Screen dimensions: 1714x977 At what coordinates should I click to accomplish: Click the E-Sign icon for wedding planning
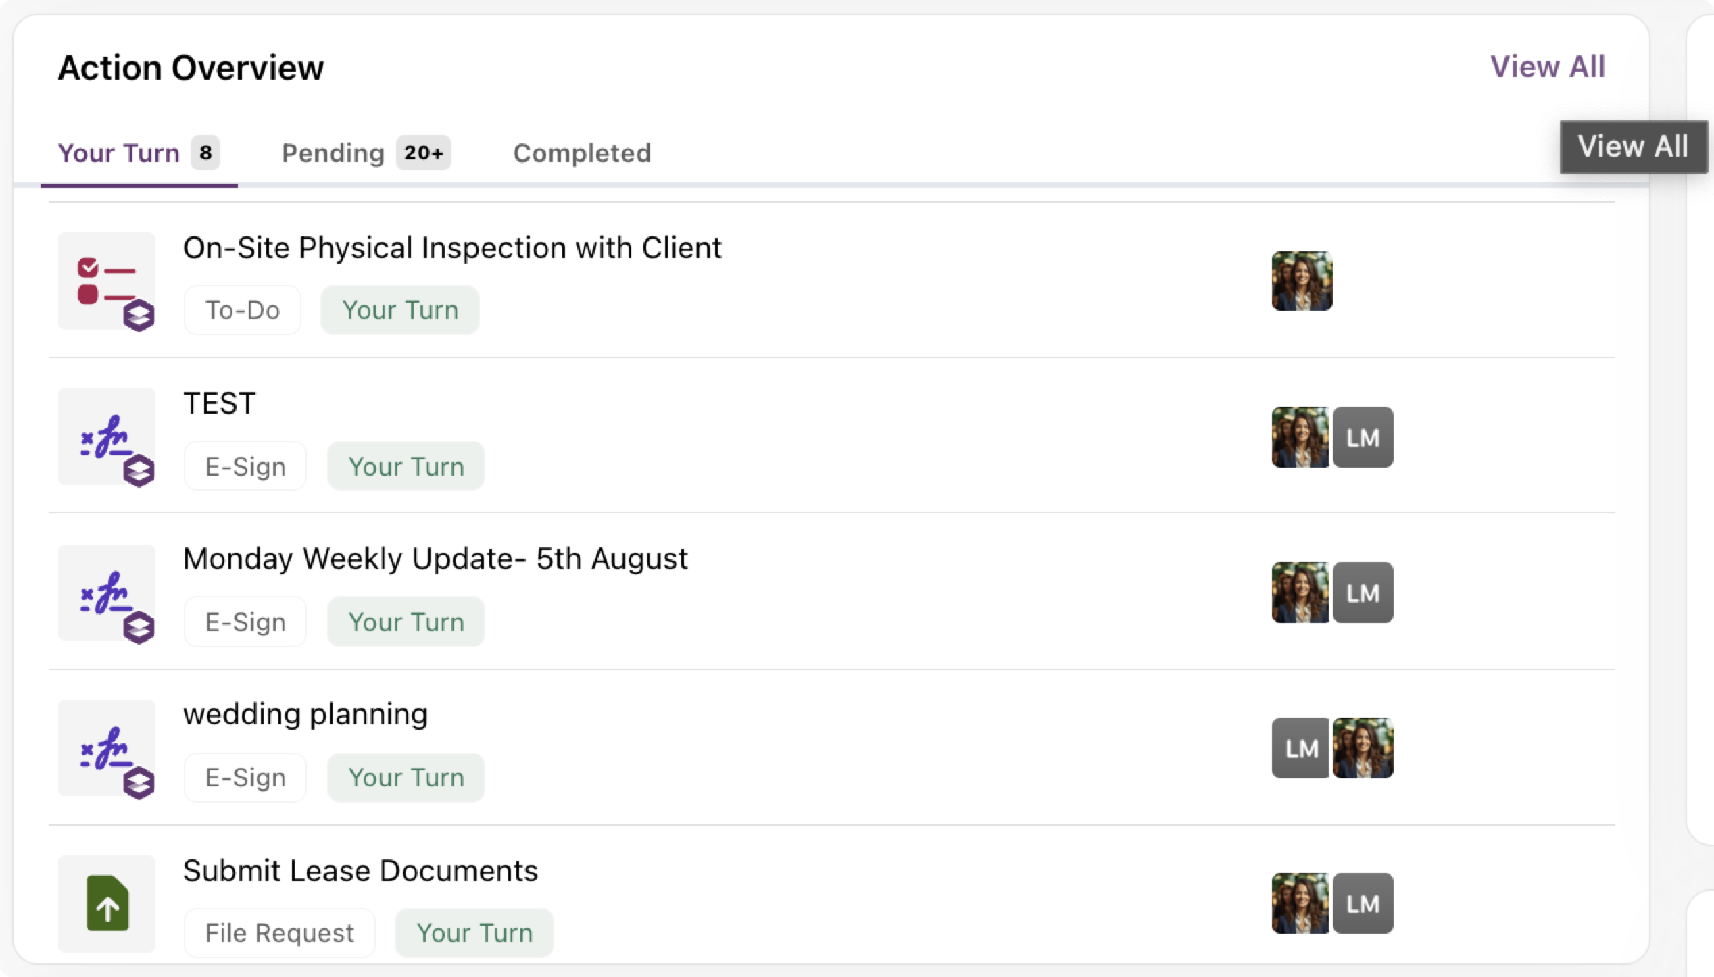107,748
